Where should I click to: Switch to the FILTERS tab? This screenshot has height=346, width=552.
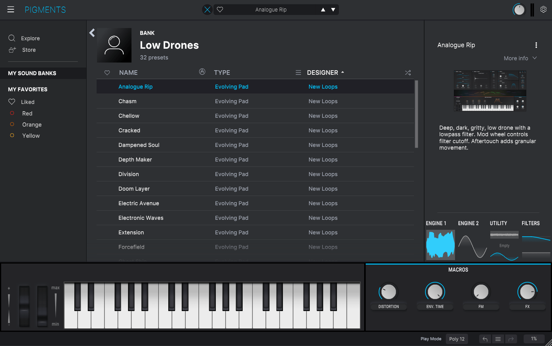pos(531,223)
